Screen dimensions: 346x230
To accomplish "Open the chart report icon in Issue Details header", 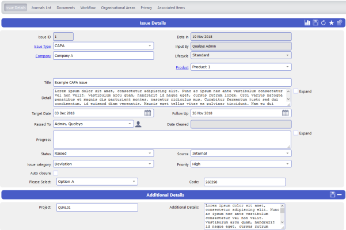I will [x=307, y=22].
